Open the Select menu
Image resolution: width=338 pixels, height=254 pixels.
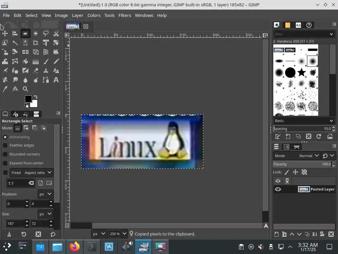tap(31, 15)
